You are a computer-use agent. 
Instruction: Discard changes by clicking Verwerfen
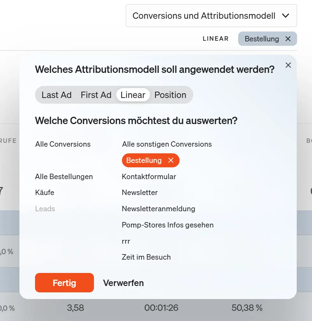pyautogui.click(x=123, y=283)
